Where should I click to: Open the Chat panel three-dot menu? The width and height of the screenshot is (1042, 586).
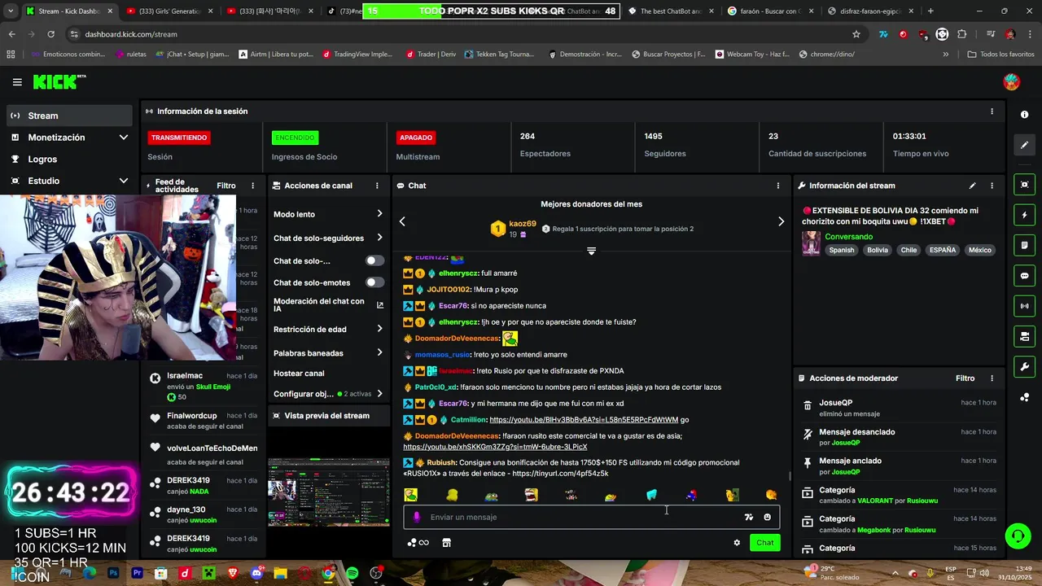click(x=778, y=186)
